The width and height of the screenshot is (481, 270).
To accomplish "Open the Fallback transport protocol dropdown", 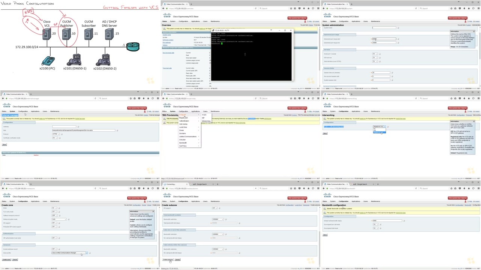I will 54,216.
